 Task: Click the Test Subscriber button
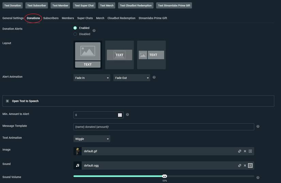click(36, 5)
